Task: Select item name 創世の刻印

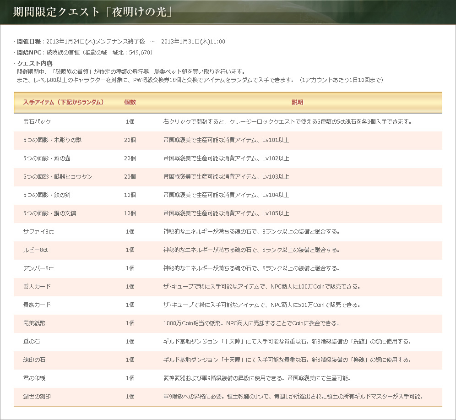Action: (x=37, y=397)
